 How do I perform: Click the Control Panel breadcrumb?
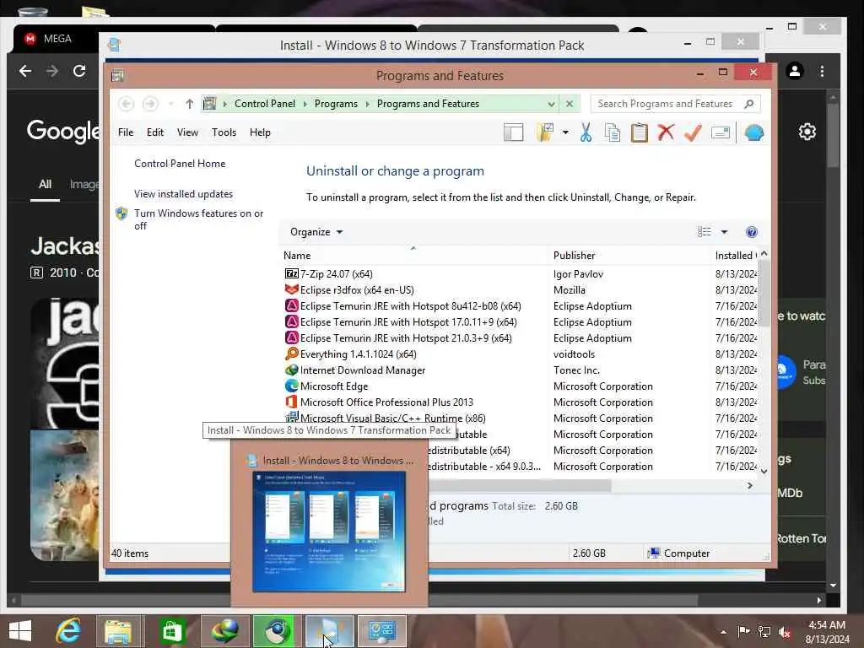pos(265,104)
